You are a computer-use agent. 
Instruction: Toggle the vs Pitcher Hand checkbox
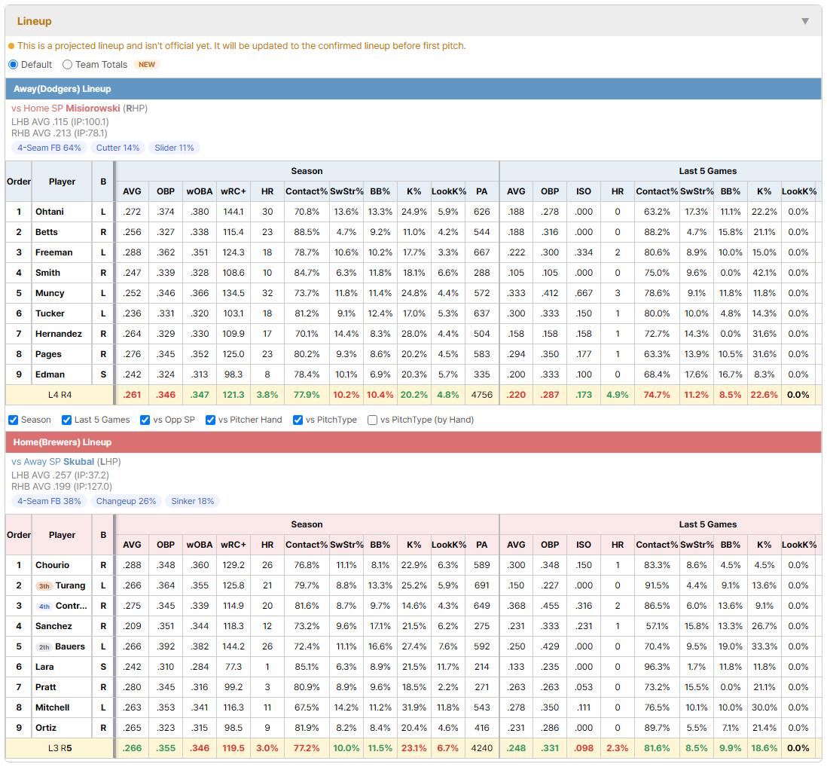point(210,420)
